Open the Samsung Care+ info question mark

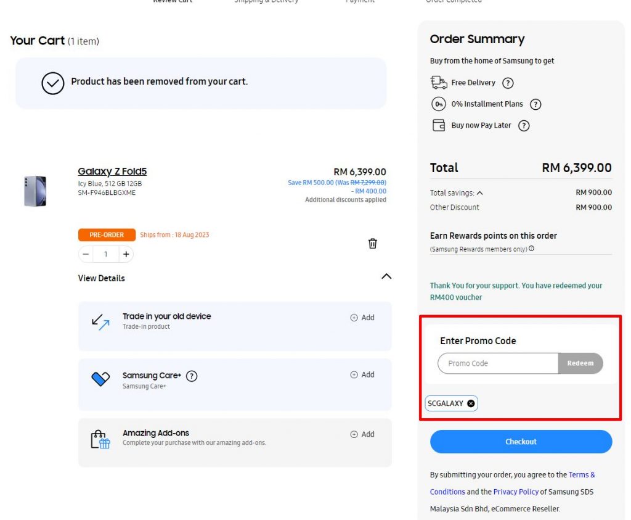click(x=192, y=376)
